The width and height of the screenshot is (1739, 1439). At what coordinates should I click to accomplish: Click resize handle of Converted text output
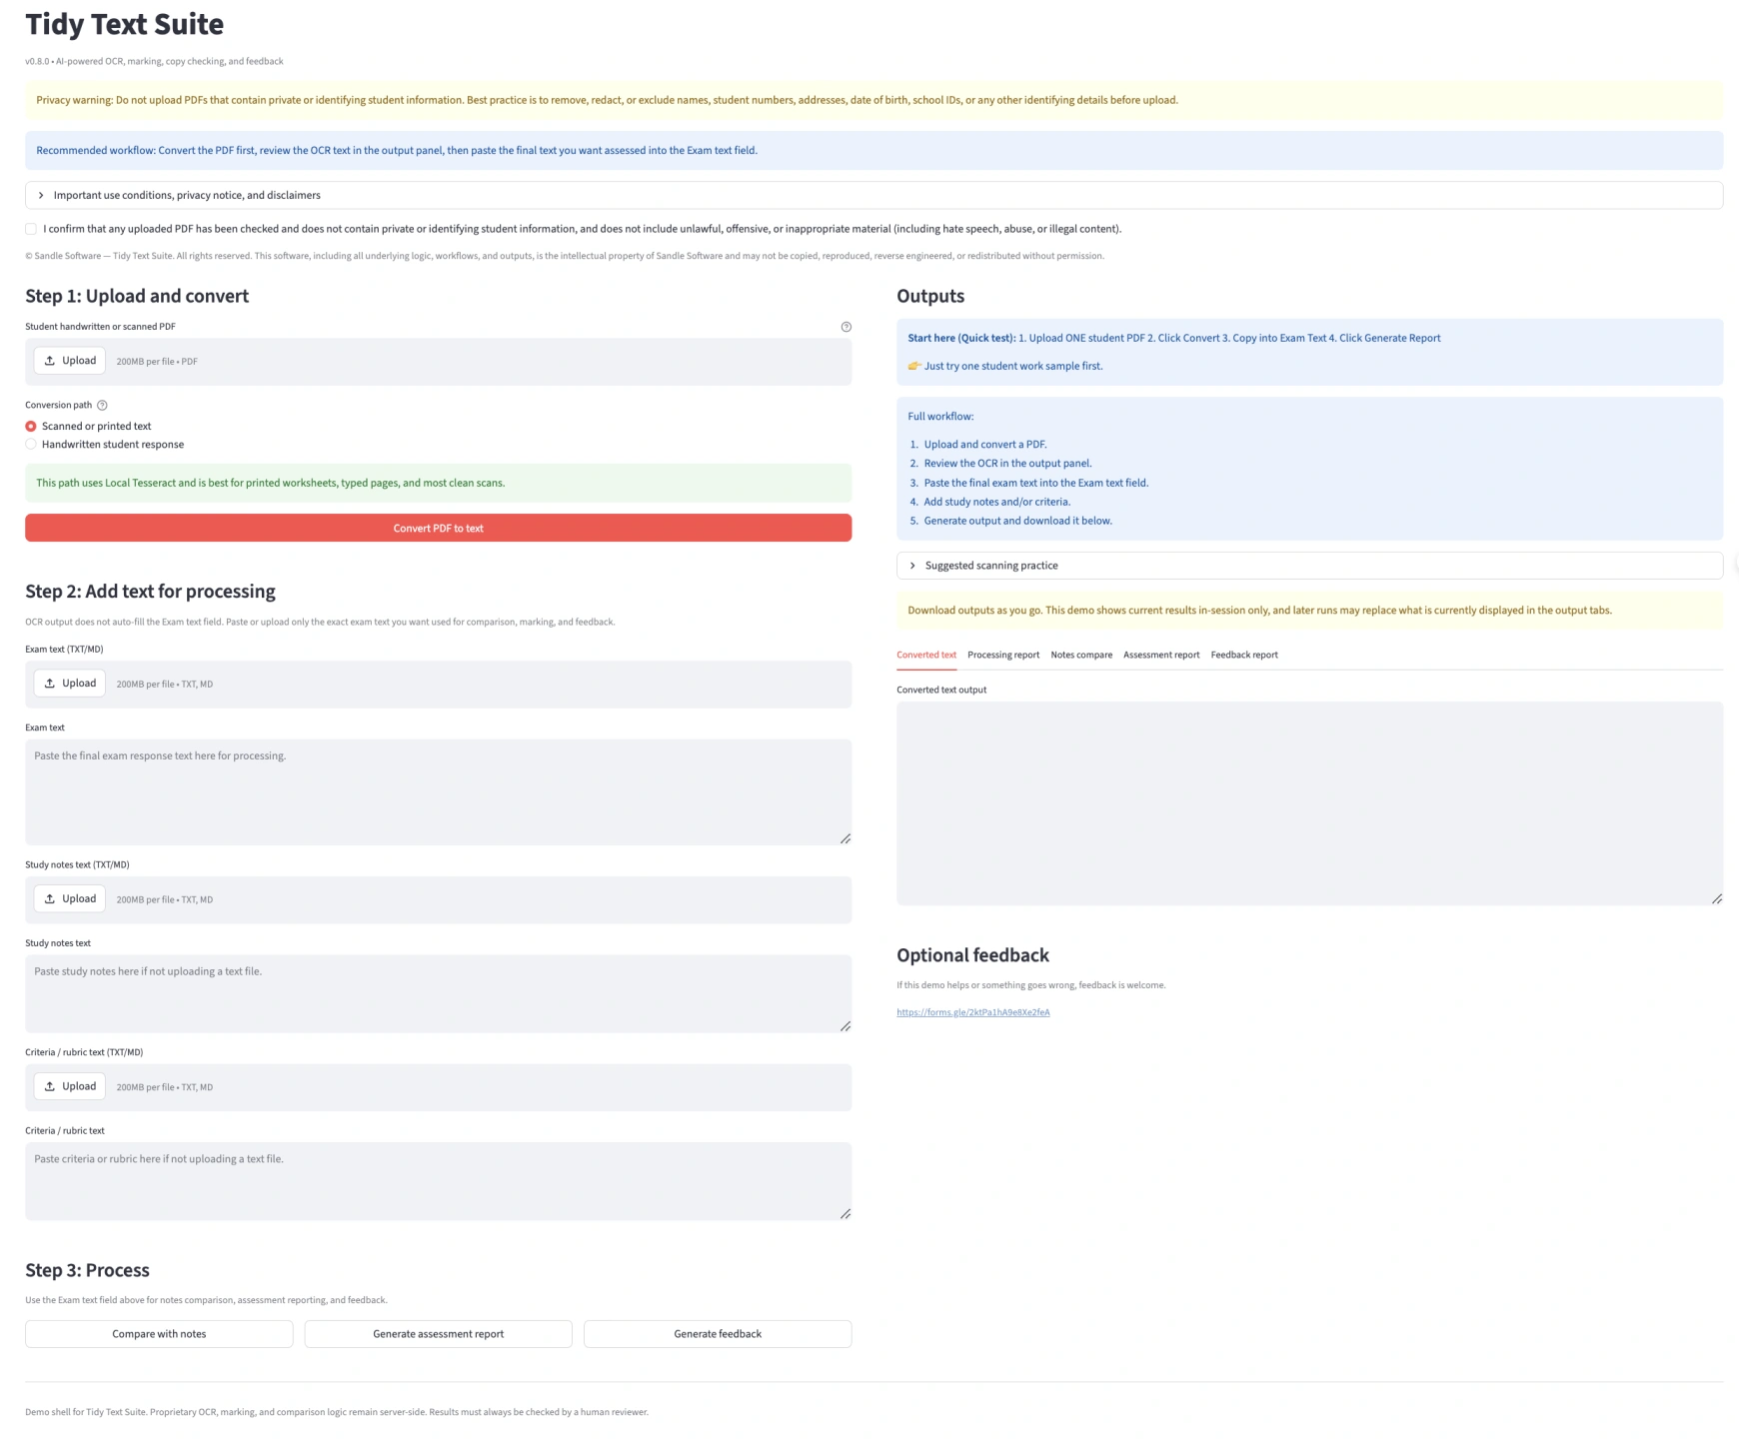(1716, 899)
